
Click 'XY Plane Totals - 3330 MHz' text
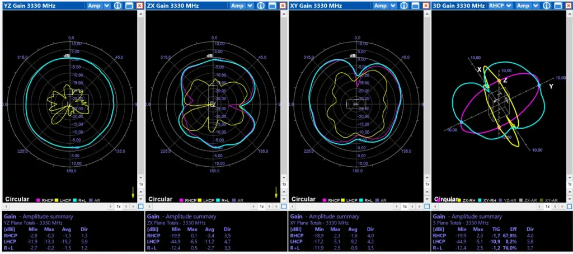(x=320, y=223)
